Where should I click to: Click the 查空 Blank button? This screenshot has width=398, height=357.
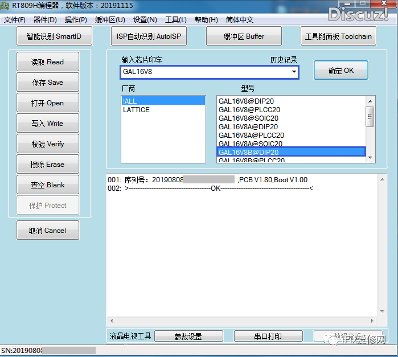(47, 185)
